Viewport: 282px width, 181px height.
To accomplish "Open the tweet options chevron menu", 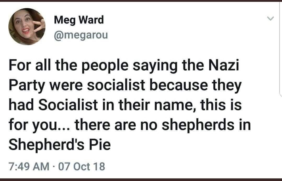I will pos(270,18).
